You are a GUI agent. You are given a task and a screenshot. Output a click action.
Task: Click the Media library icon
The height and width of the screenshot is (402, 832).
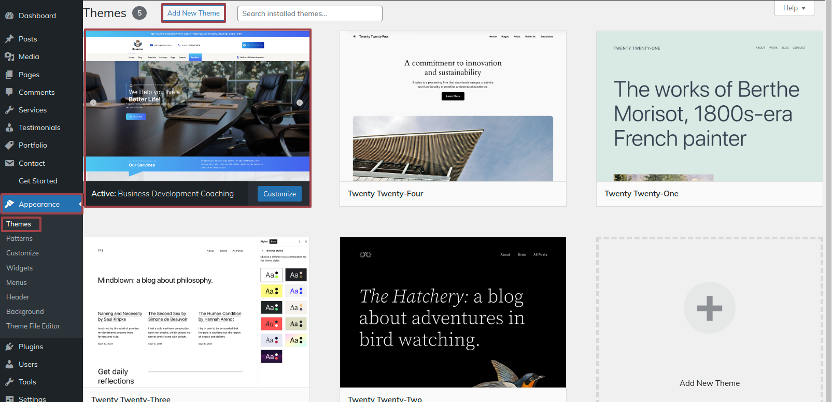pos(9,56)
